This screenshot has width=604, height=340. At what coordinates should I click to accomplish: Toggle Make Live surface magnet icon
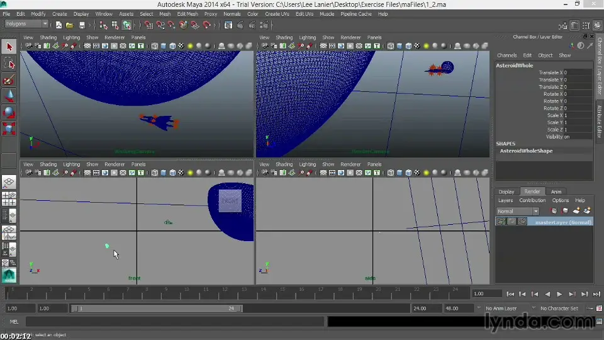[207, 25]
